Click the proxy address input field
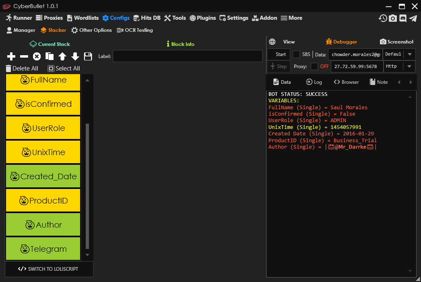The image size is (421, 282). pyautogui.click(x=357, y=66)
